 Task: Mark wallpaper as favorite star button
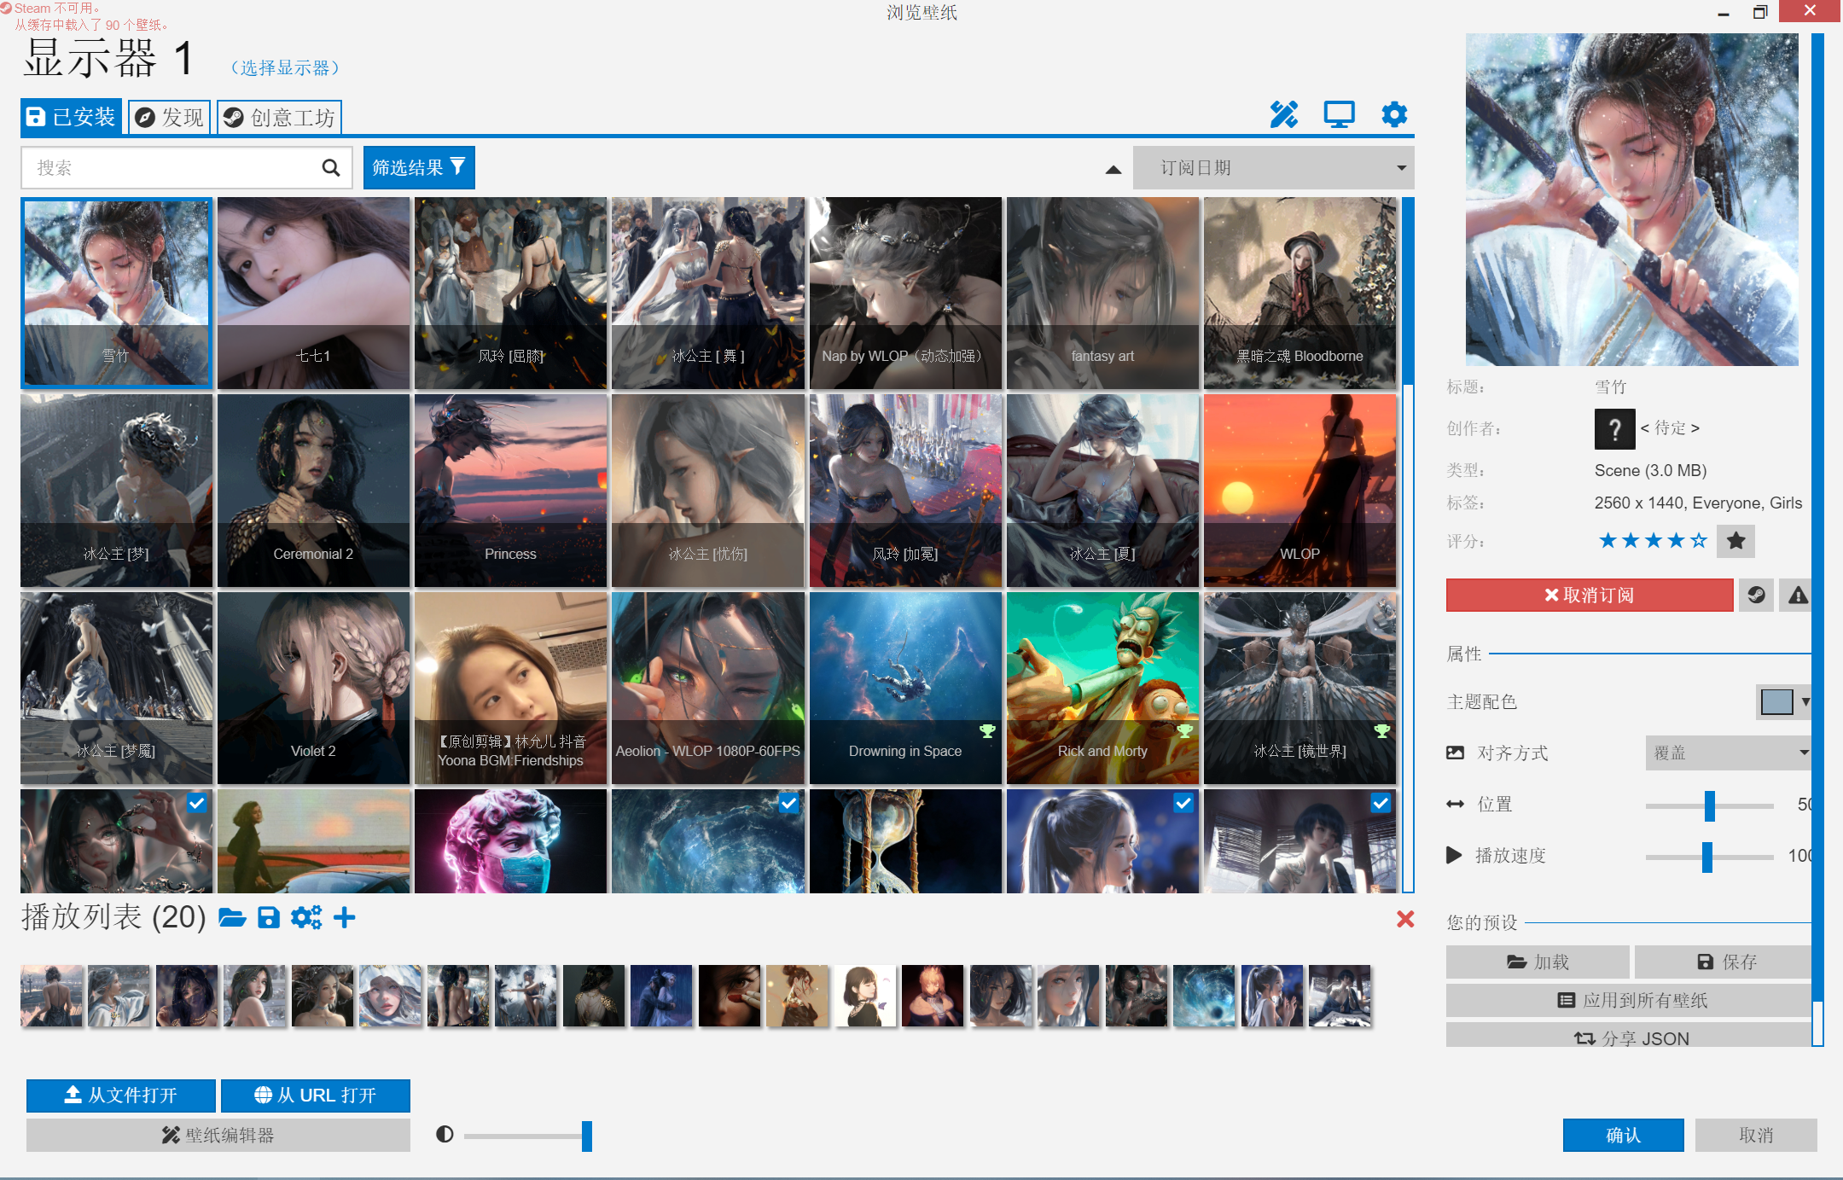point(1735,541)
